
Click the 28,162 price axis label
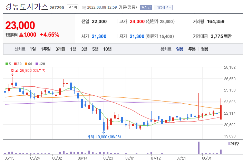click(x=230, y=67)
